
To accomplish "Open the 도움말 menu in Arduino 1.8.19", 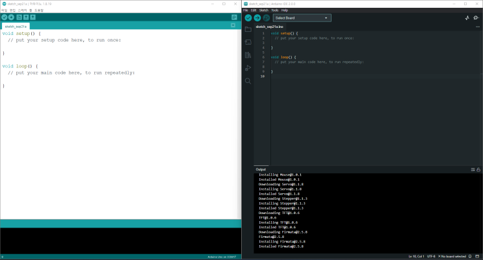I will (x=39, y=10).
